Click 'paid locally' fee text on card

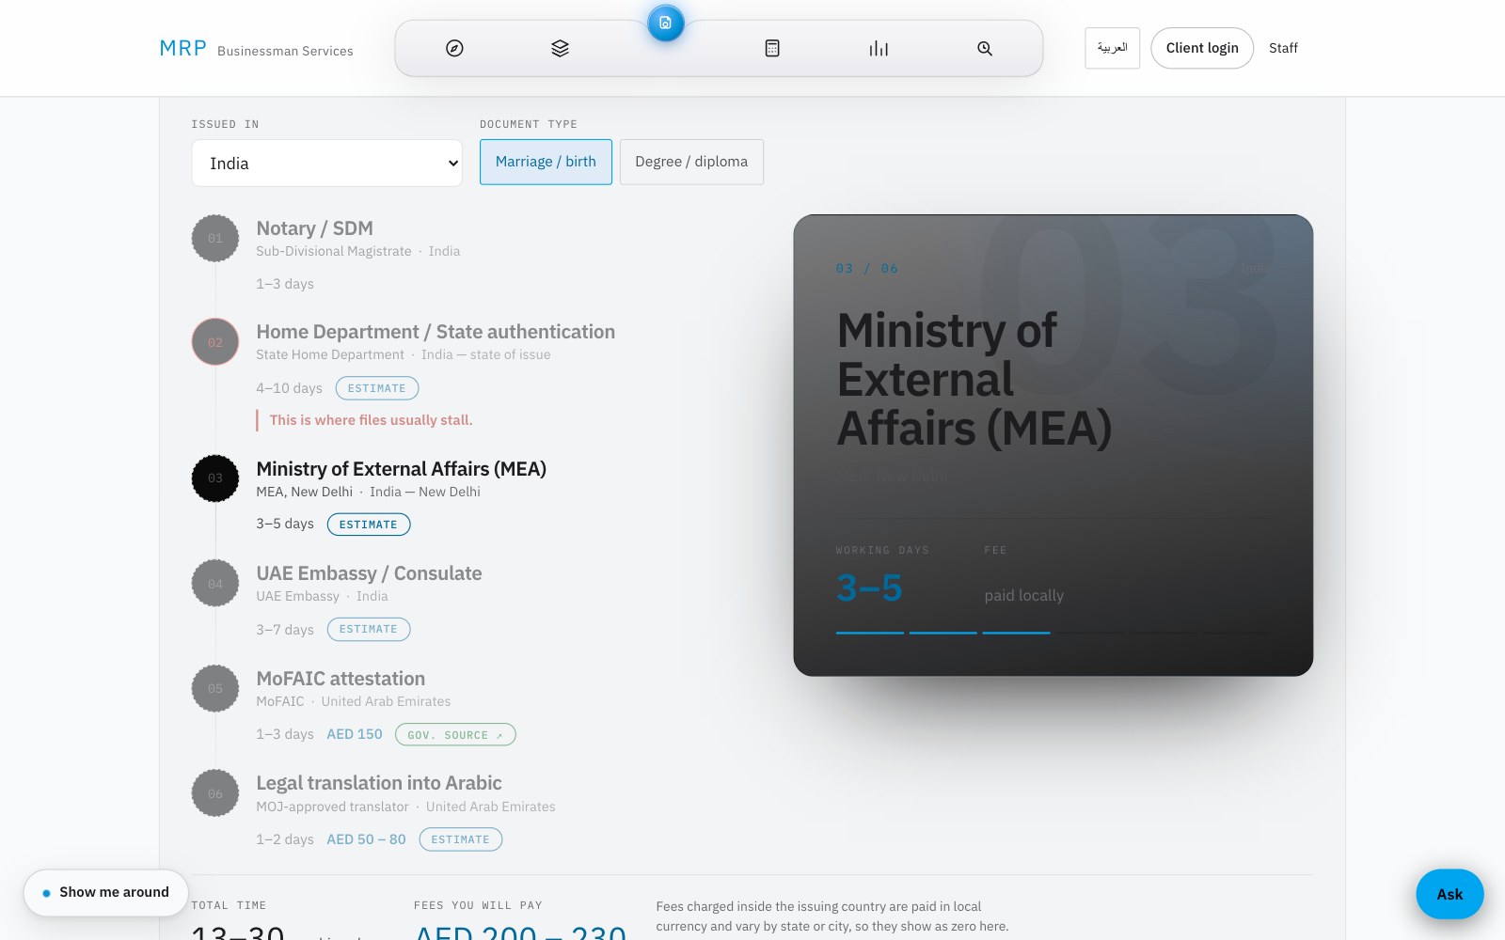(x=1024, y=596)
